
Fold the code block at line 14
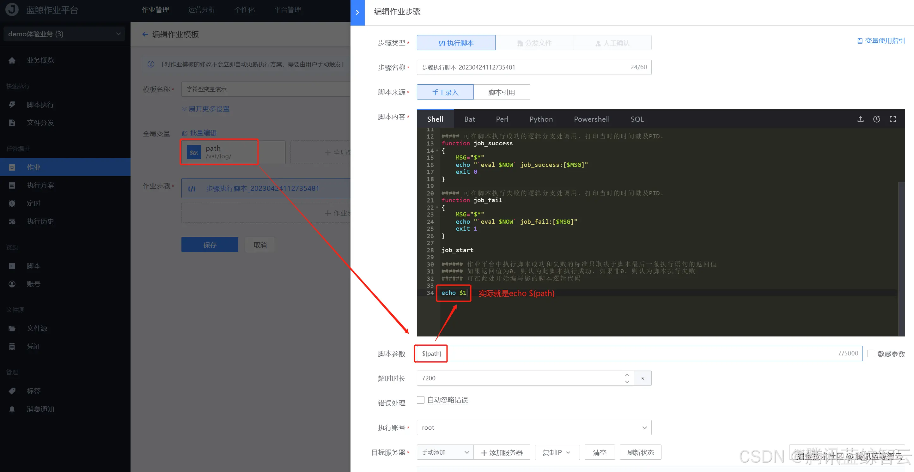(x=437, y=151)
